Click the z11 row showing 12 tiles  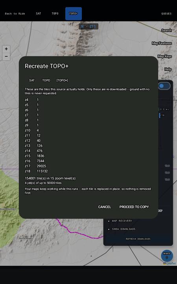(x=33, y=136)
